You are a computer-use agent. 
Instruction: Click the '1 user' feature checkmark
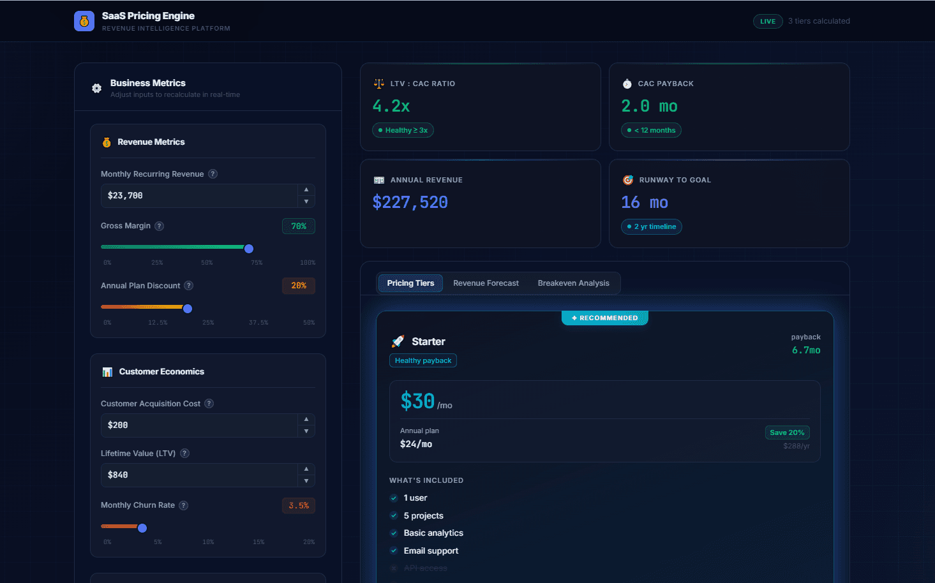394,498
